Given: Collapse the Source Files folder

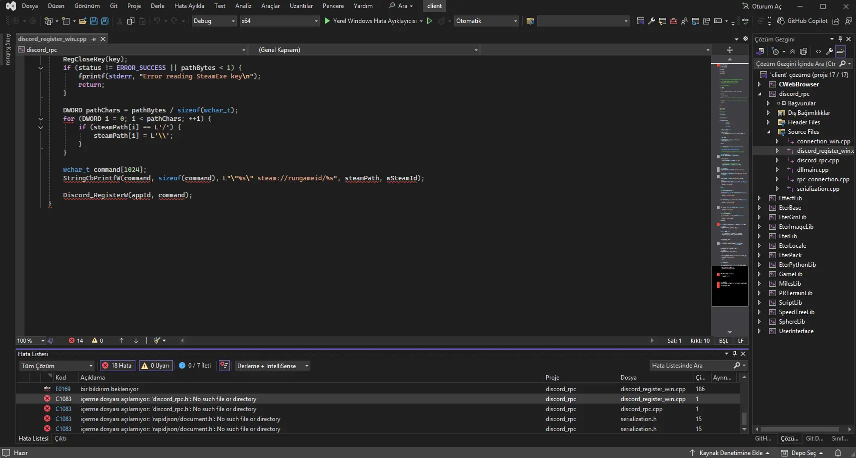Looking at the screenshot, I should [769, 132].
